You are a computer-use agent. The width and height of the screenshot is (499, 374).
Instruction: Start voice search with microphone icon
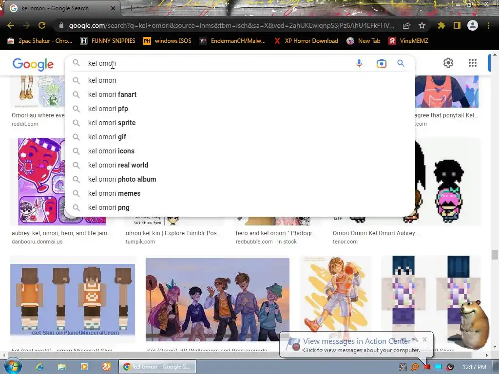click(359, 63)
